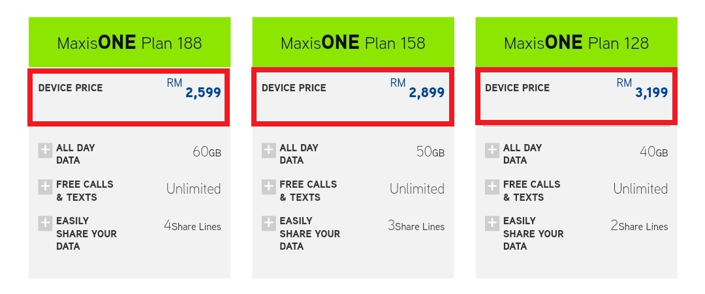Expand Free Calls & Texts under Plan 128
705x294 pixels.
(492, 188)
